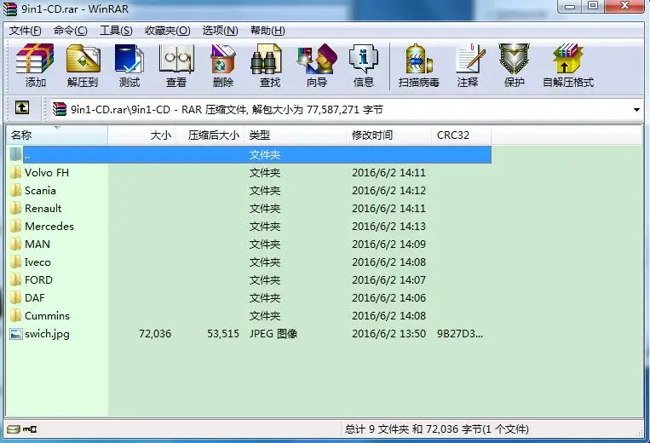
Task: Sort by 类型 column header
Action: click(296, 135)
